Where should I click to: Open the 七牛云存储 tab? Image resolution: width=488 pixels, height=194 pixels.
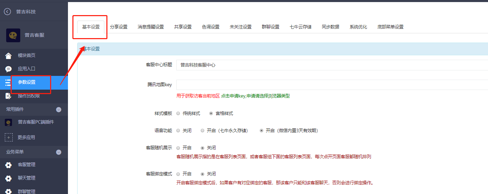[x=301, y=27]
